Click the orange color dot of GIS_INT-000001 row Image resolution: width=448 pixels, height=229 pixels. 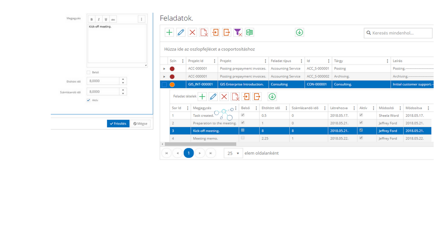point(172,84)
